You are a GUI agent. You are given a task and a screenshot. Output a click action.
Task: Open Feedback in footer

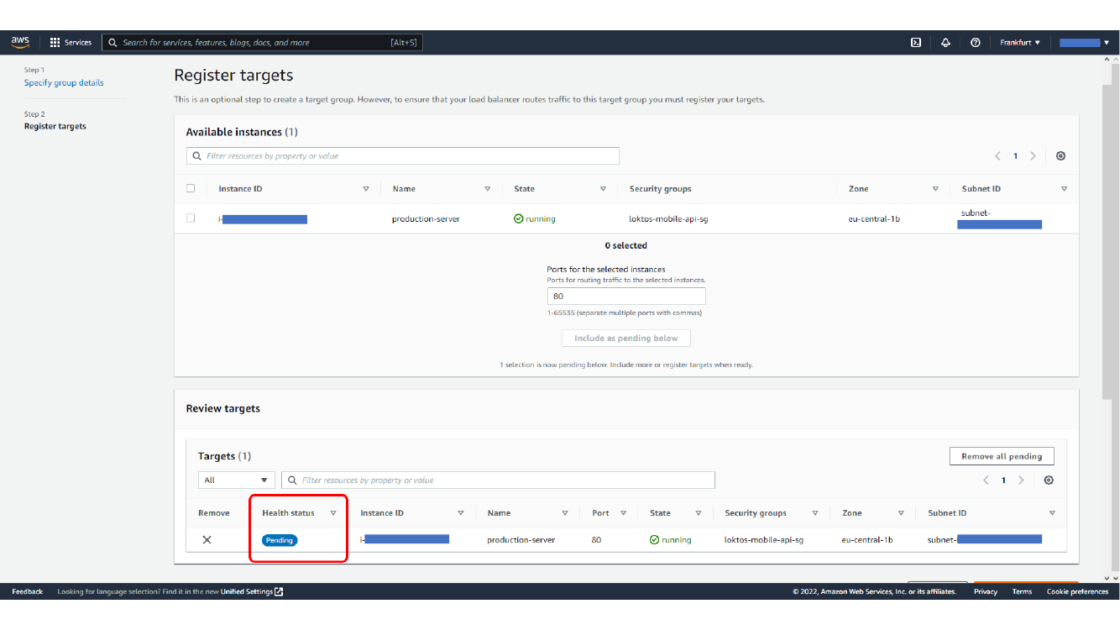[x=28, y=591]
